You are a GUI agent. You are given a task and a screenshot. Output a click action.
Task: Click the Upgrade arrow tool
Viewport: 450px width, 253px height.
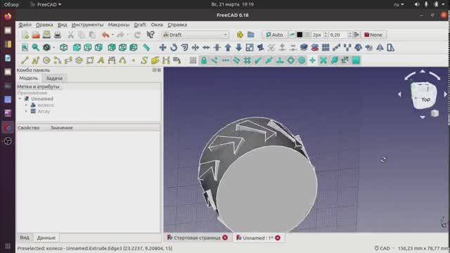tap(228, 48)
